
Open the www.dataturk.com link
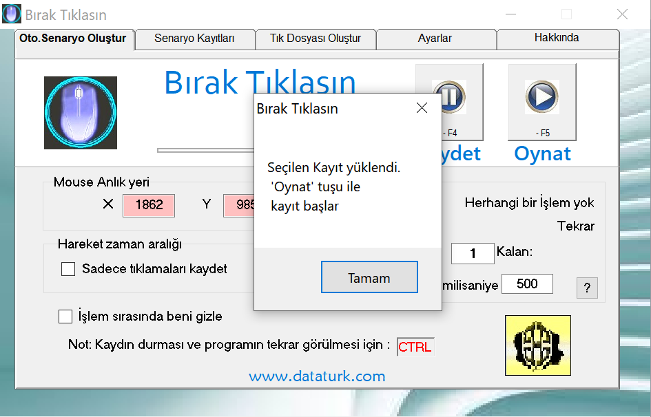(x=317, y=376)
